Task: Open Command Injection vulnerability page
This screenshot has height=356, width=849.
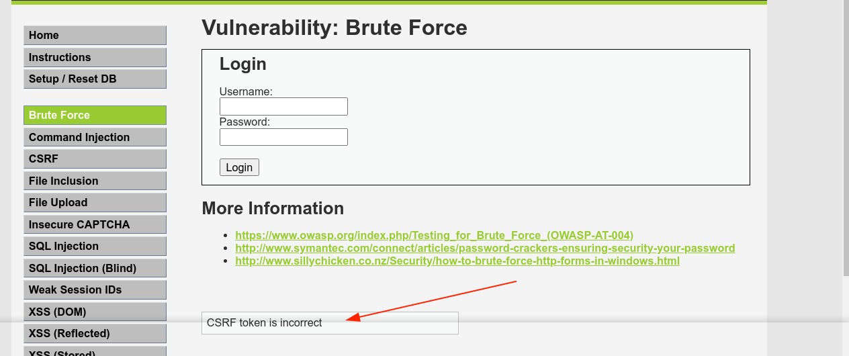Action: tap(94, 138)
